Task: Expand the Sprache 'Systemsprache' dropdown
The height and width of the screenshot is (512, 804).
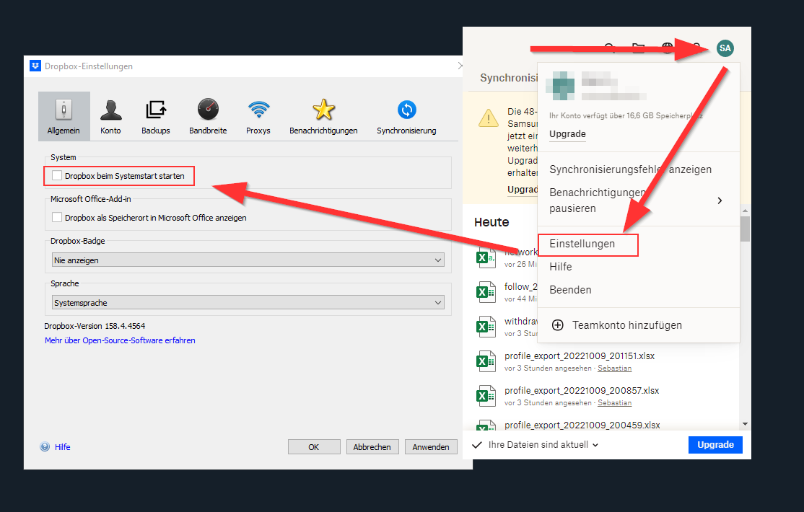Action: point(248,303)
